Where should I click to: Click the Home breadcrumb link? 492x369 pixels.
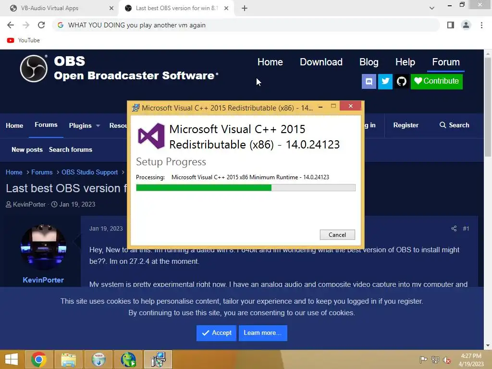coord(14,172)
